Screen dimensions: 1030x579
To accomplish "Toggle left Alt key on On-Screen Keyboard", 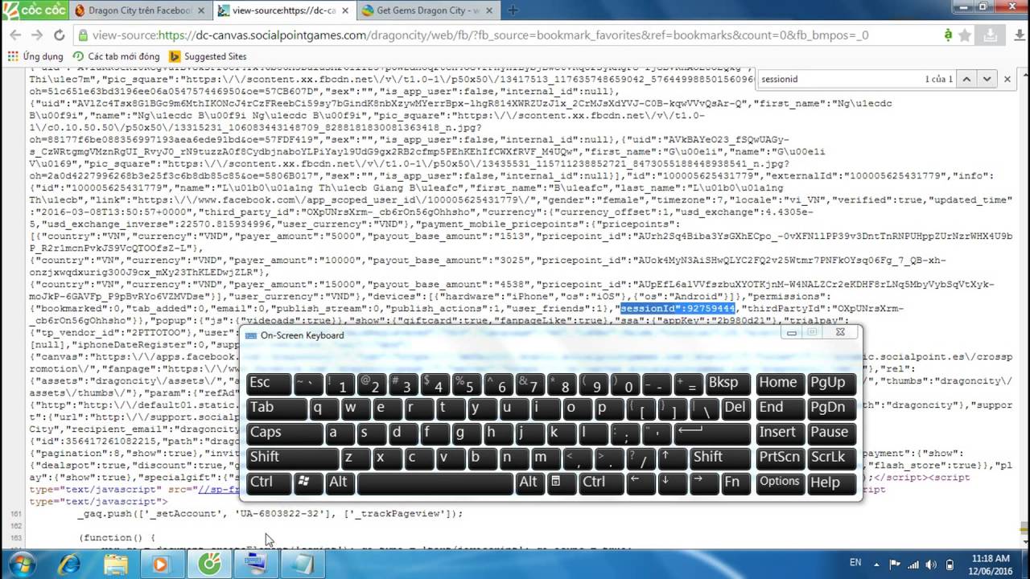I will [x=339, y=482].
